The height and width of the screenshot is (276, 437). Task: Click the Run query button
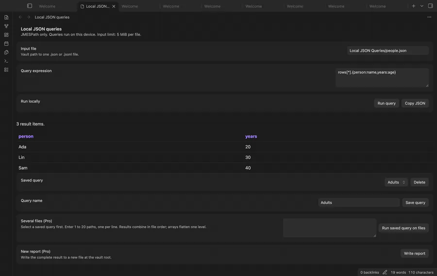(x=387, y=103)
